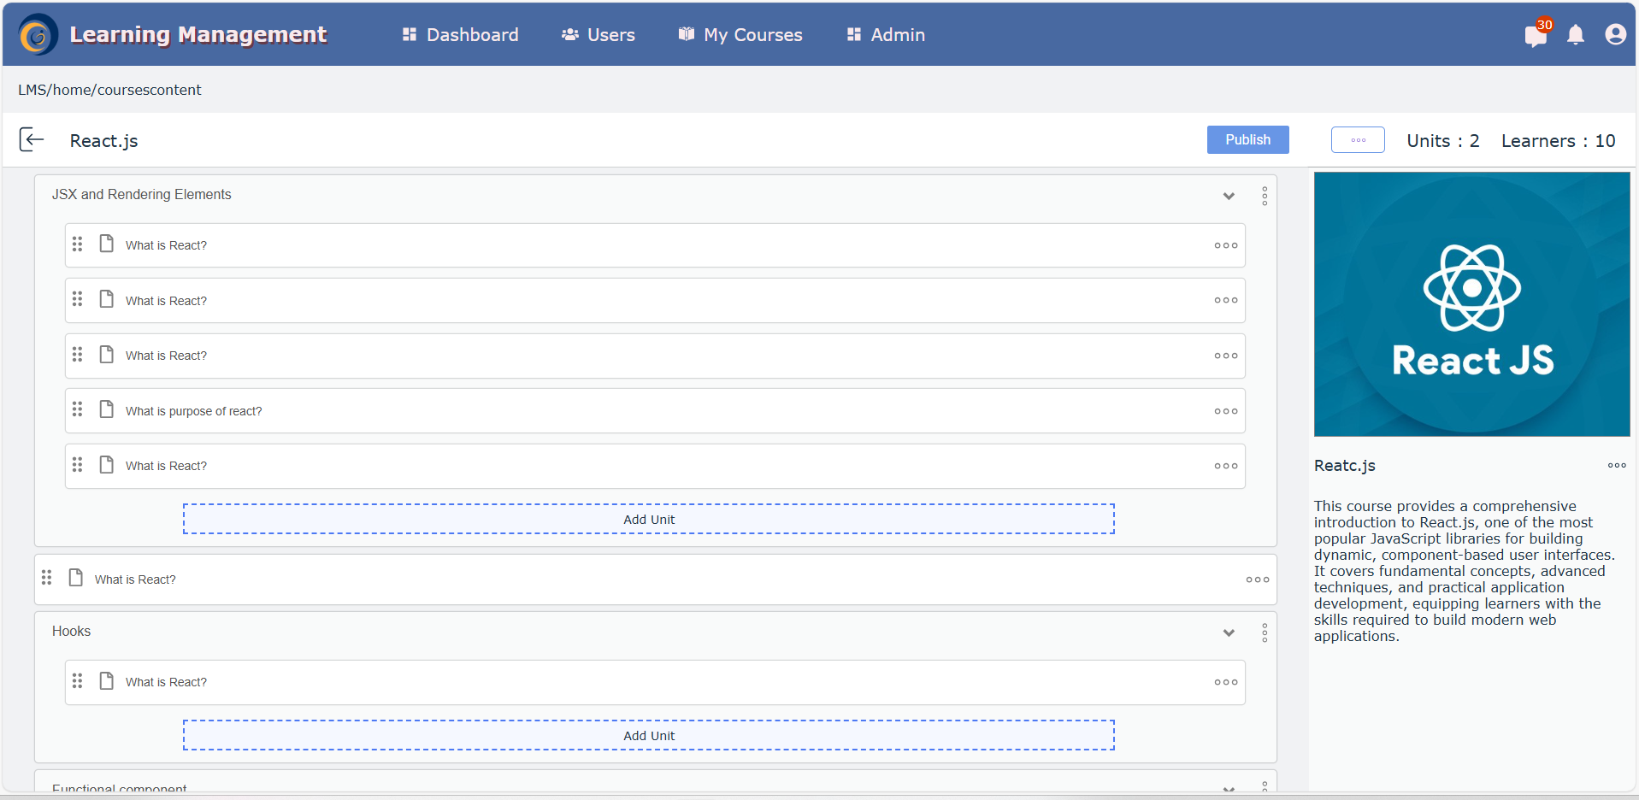Open My Courses in the navbar
The image size is (1639, 800).
tap(740, 34)
